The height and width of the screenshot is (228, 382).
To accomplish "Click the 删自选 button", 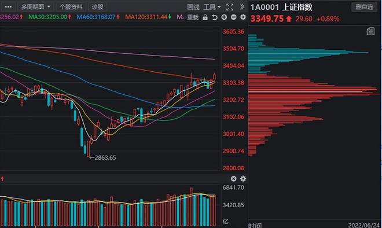I will 364,7.
